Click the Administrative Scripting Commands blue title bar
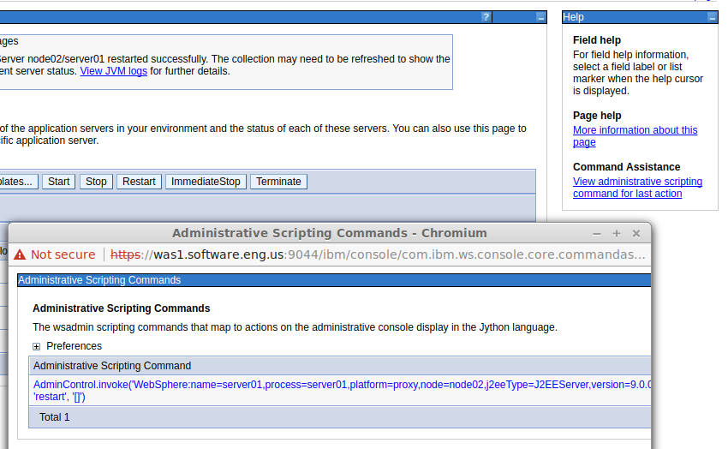The image size is (728, 449). pyautogui.click(x=334, y=280)
